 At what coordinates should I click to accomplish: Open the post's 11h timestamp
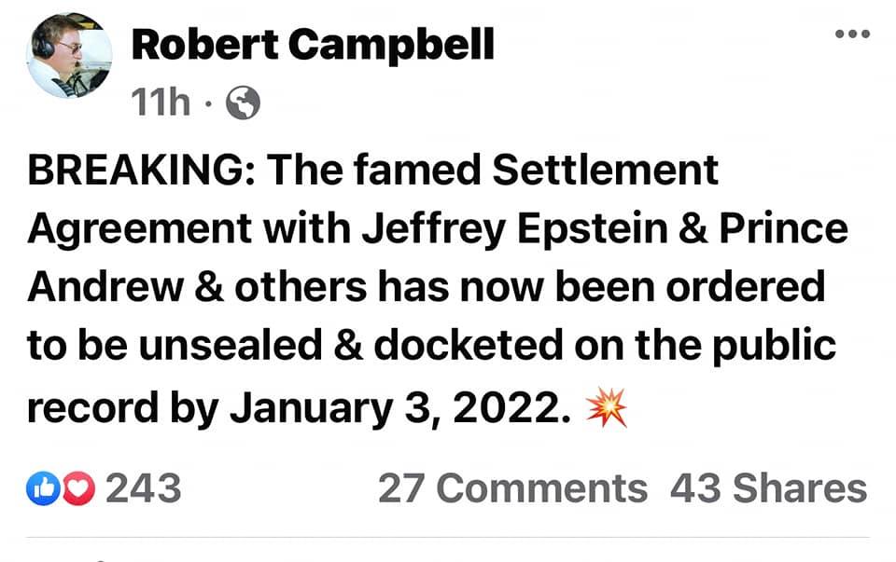(x=161, y=103)
